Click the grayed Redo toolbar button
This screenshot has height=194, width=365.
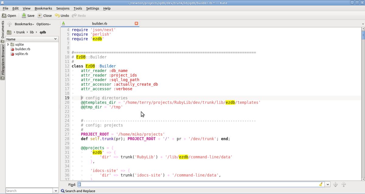(x=79, y=15)
